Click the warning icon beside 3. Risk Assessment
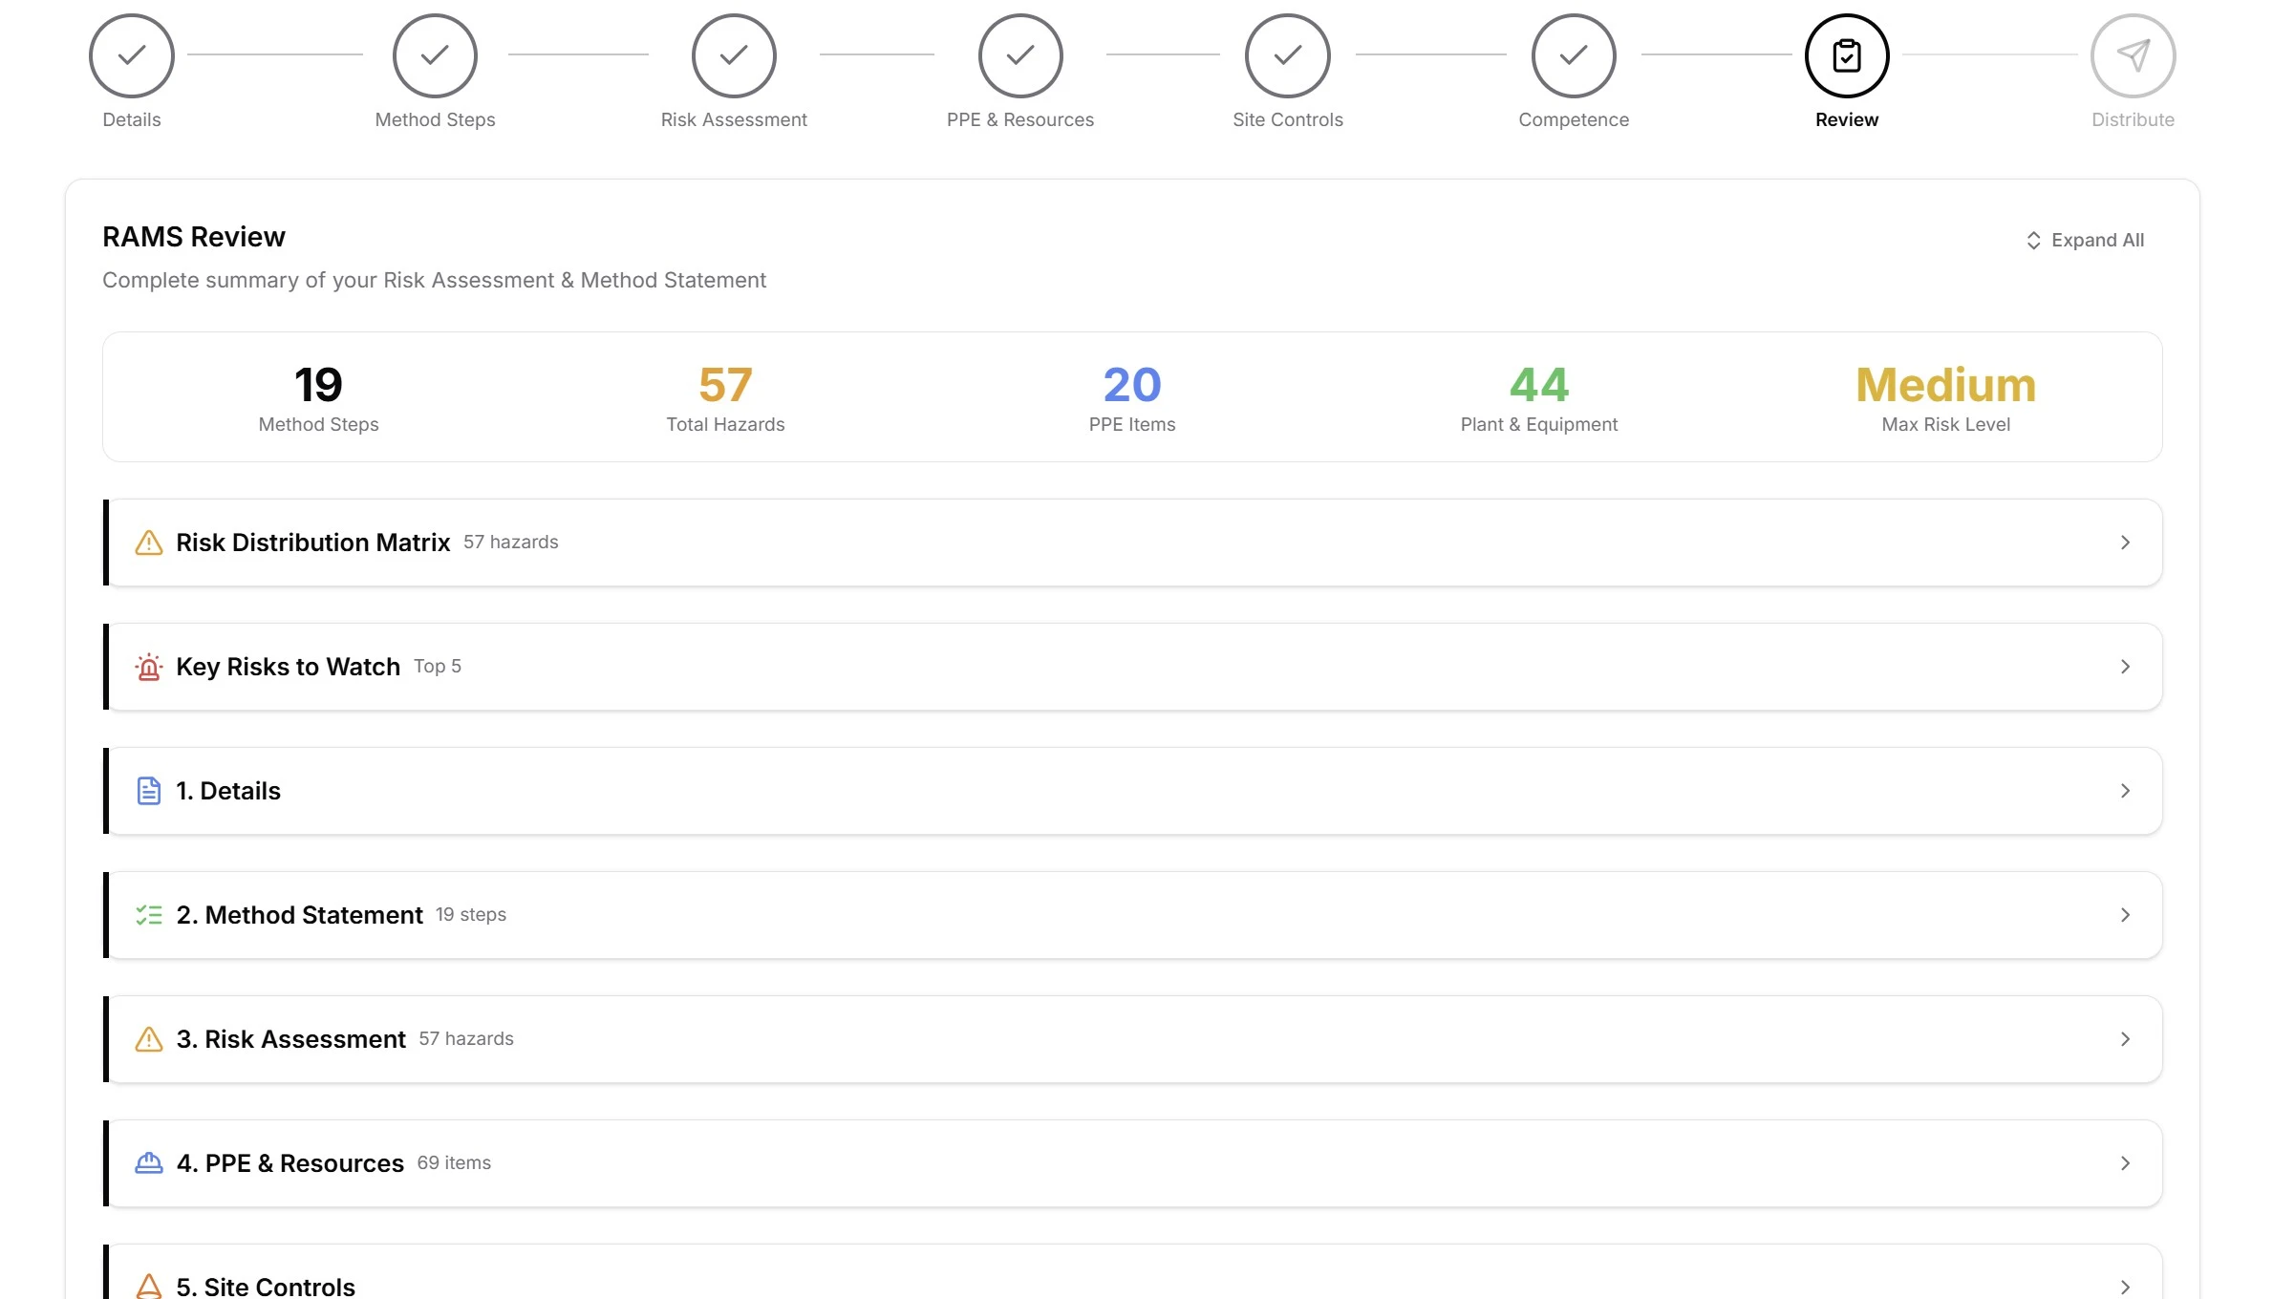2273x1299 pixels. pyautogui.click(x=149, y=1039)
